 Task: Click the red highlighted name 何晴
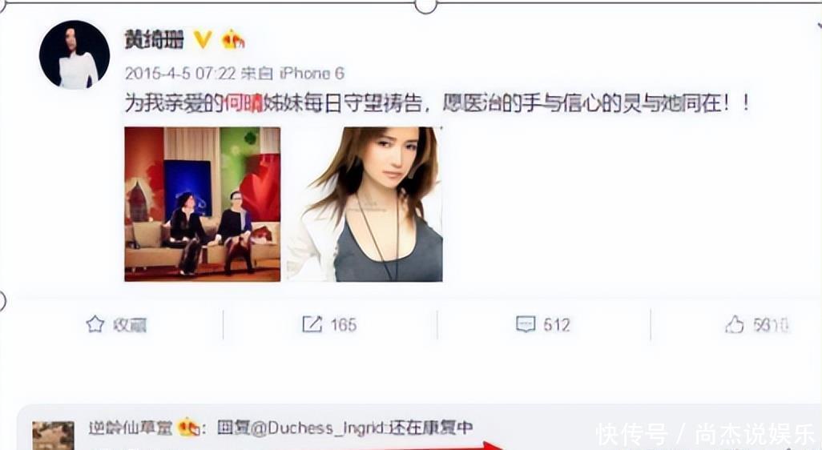tap(244, 103)
